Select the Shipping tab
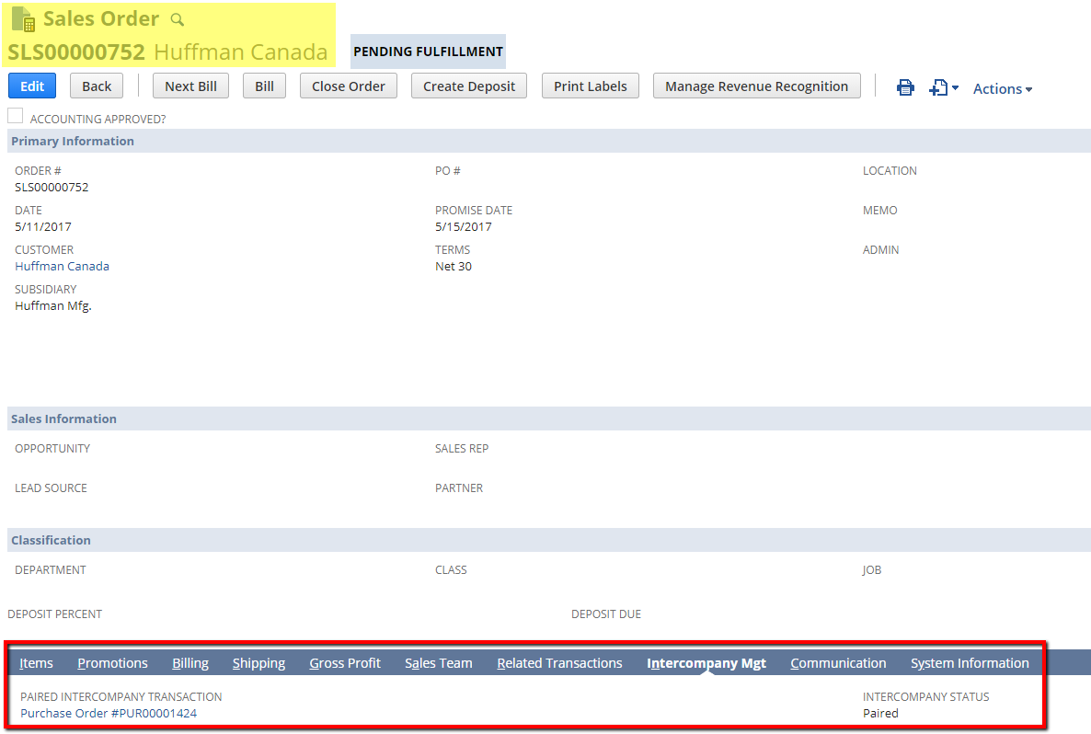Image resolution: width=1091 pixels, height=734 pixels. pyautogui.click(x=258, y=663)
